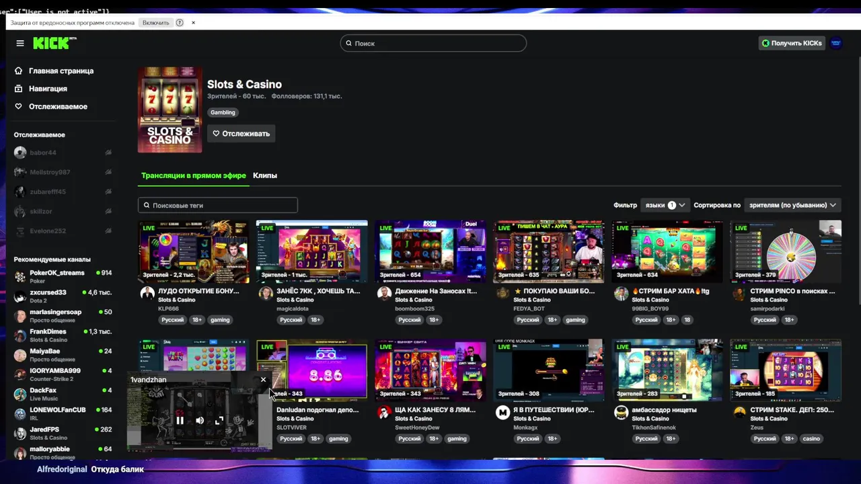The image size is (861, 484).
Task: Open the hamburger sidebar menu
Action: click(20, 43)
